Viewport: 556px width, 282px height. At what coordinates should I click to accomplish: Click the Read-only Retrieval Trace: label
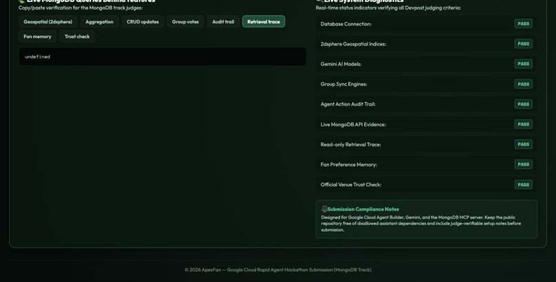point(350,145)
